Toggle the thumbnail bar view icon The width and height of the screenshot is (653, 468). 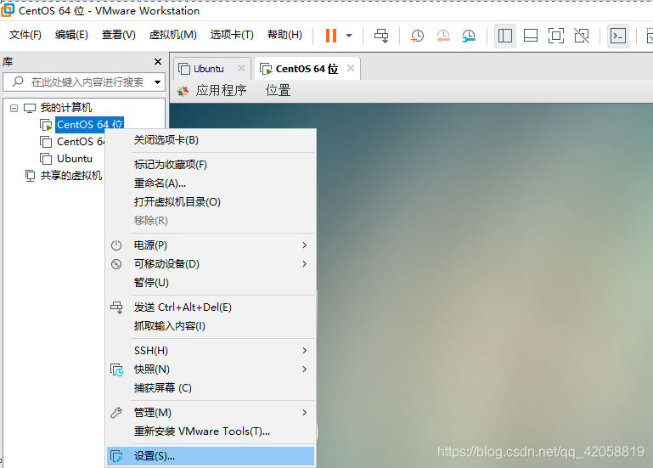531,36
